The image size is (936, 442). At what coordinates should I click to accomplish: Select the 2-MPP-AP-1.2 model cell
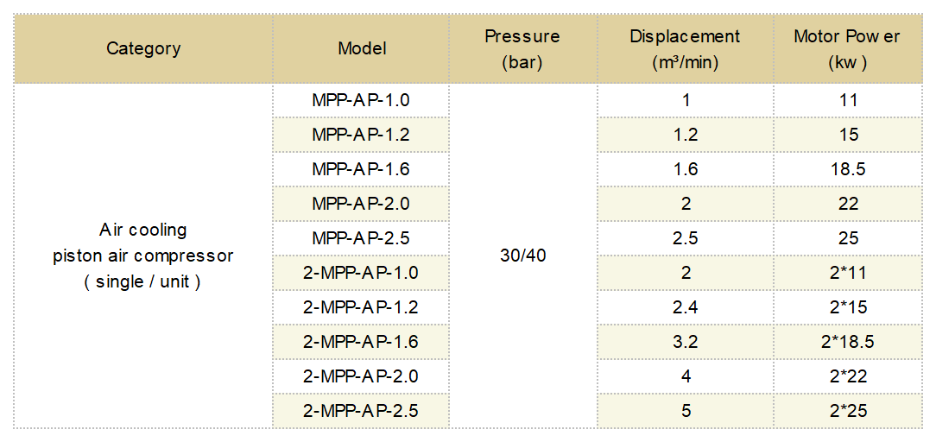(361, 307)
